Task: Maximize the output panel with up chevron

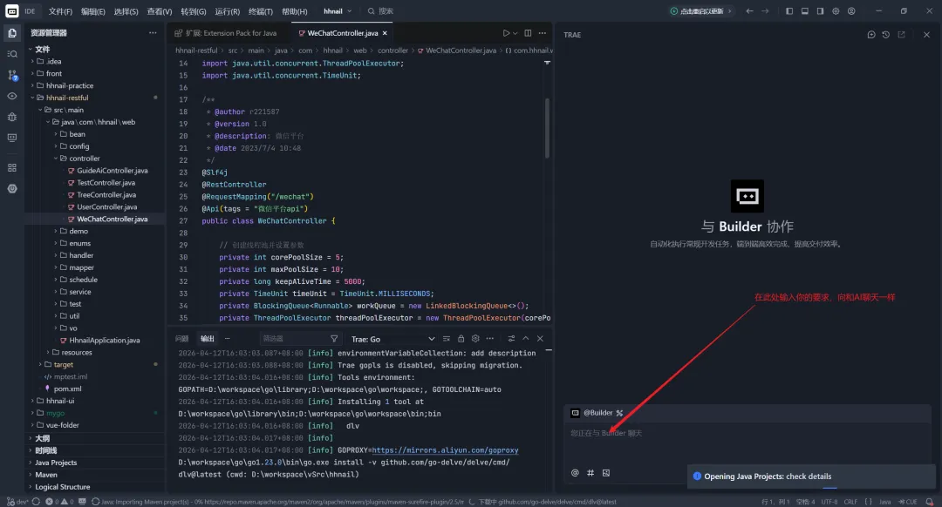Action: pyautogui.click(x=526, y=338)
